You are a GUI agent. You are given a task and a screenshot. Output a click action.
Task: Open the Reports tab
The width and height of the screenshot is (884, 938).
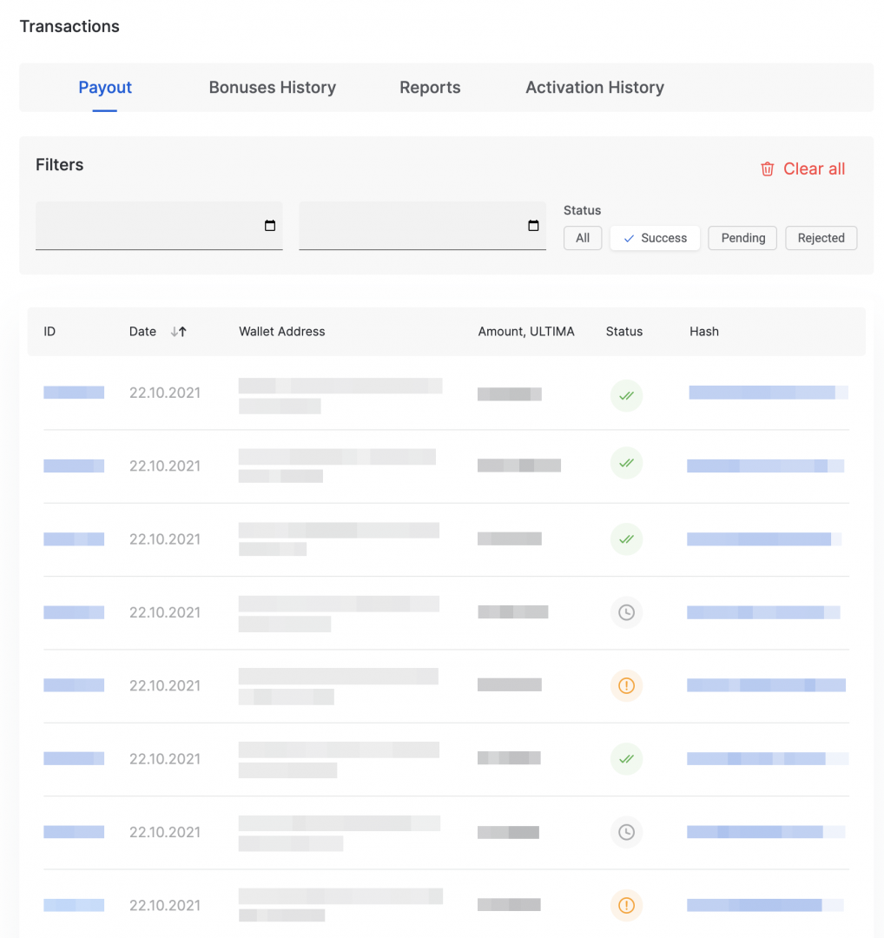coord(430,88)
